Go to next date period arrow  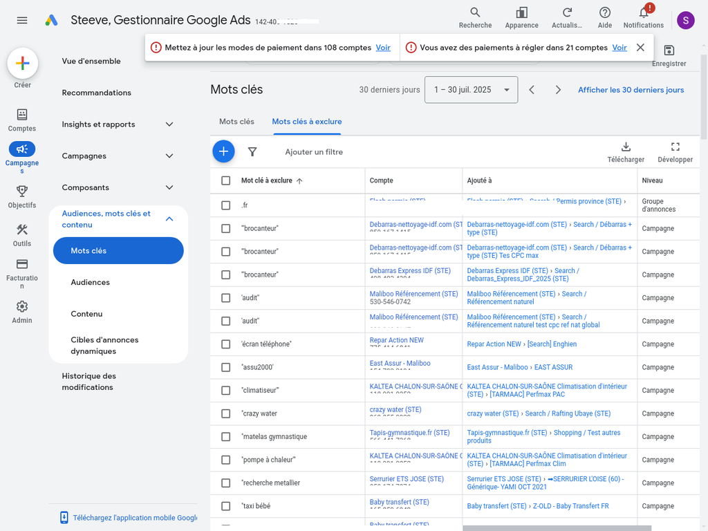click(558, 90)
